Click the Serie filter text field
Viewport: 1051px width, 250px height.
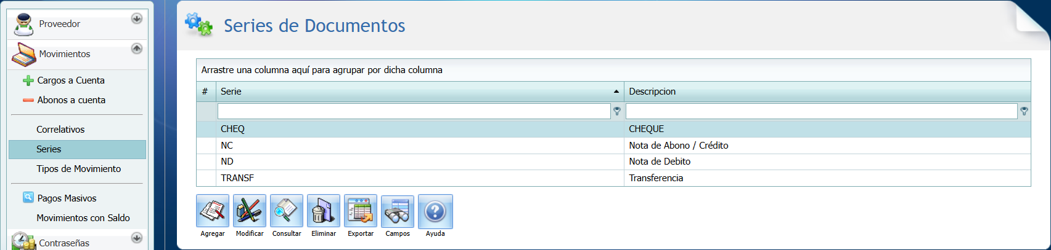coord(413,111)
